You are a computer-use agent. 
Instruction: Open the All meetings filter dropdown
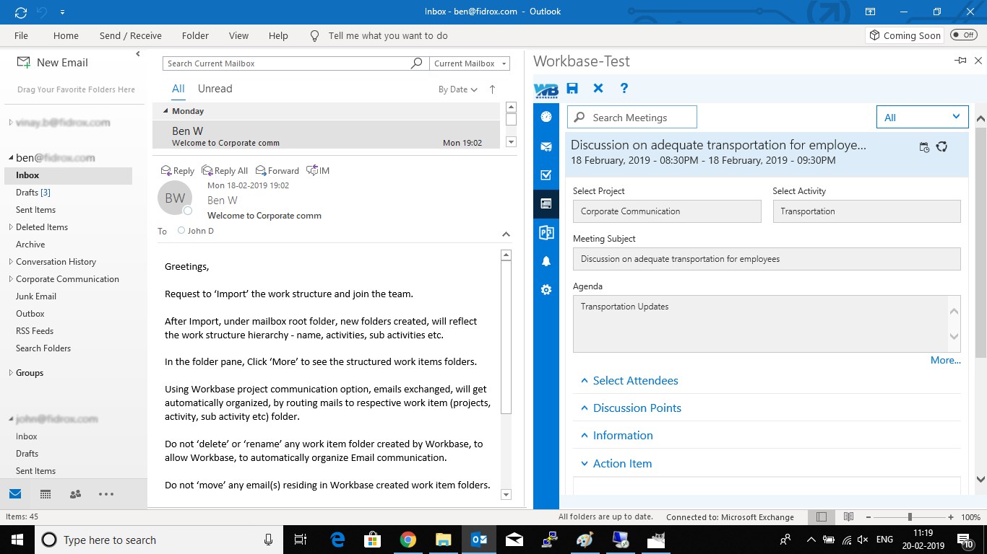[923, 117]
